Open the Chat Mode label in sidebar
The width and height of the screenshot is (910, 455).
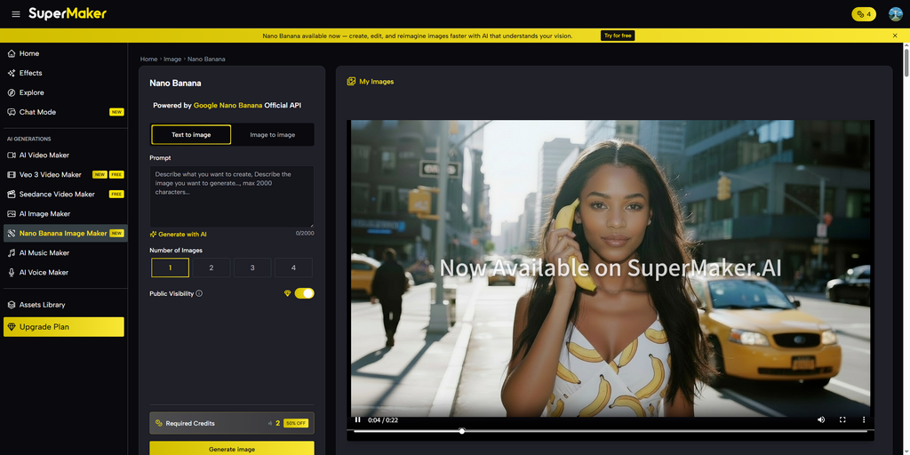click(37, 112)
